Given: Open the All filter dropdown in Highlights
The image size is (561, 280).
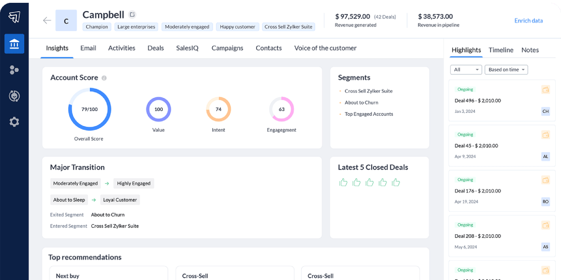Looking at the screenshot, I should [x=466, y=69].
